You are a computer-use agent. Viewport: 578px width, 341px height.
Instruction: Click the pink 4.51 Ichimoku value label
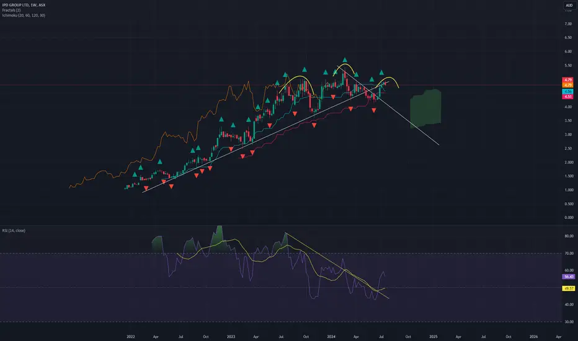(x=567, y=97)
